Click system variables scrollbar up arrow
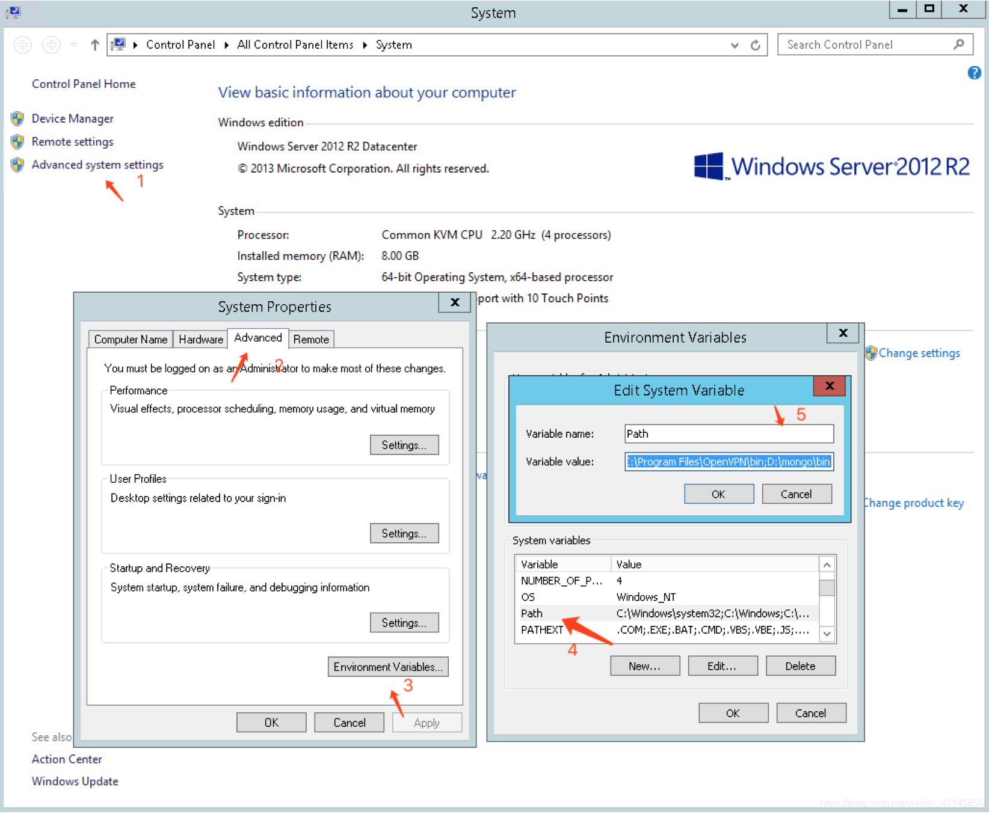 [x=827, y=565]
